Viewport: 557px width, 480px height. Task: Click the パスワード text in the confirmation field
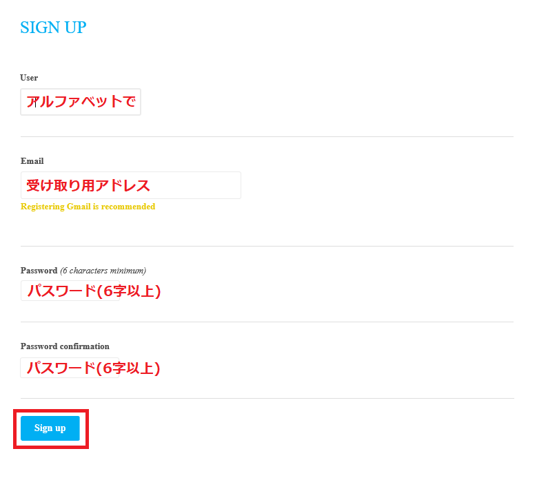[x=62, y=368]
